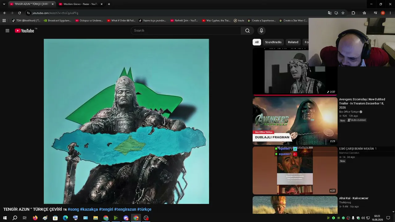Go back with the browser back arrow
The width and height of the screenshot is (395, 222).
pyautogui.click(x=5, y=13)
